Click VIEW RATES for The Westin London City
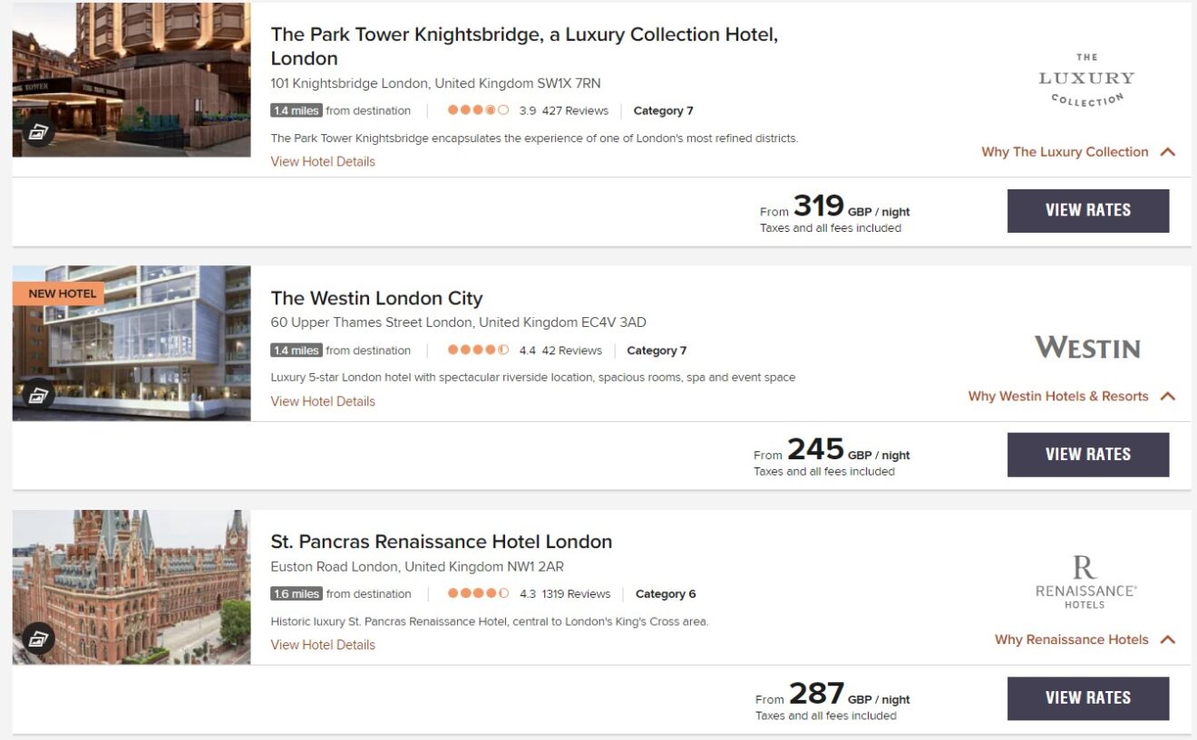Viewport: 1197px width, 740px height. [x=1087, y=454]
